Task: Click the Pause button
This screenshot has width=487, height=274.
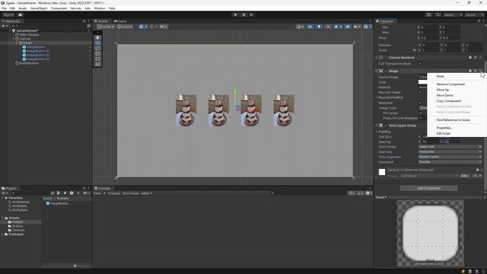Action: point(243,14)
